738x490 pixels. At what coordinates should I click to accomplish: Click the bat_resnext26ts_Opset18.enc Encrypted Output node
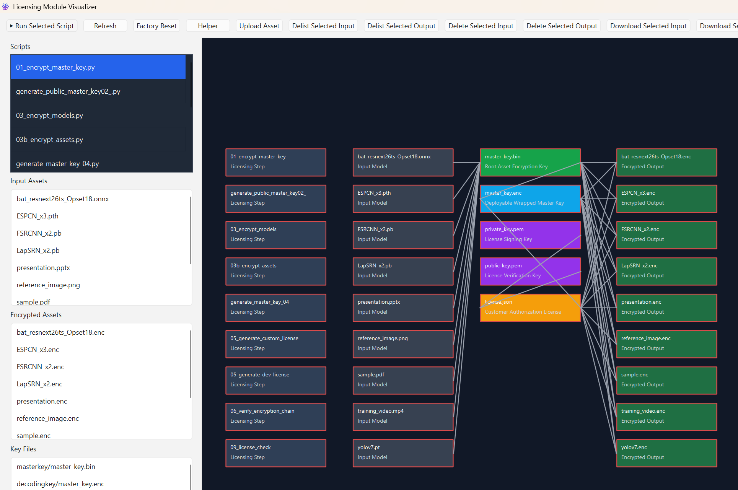[667, 162]
